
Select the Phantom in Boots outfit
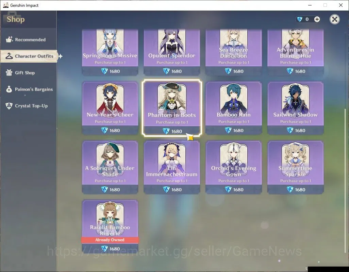172,108
